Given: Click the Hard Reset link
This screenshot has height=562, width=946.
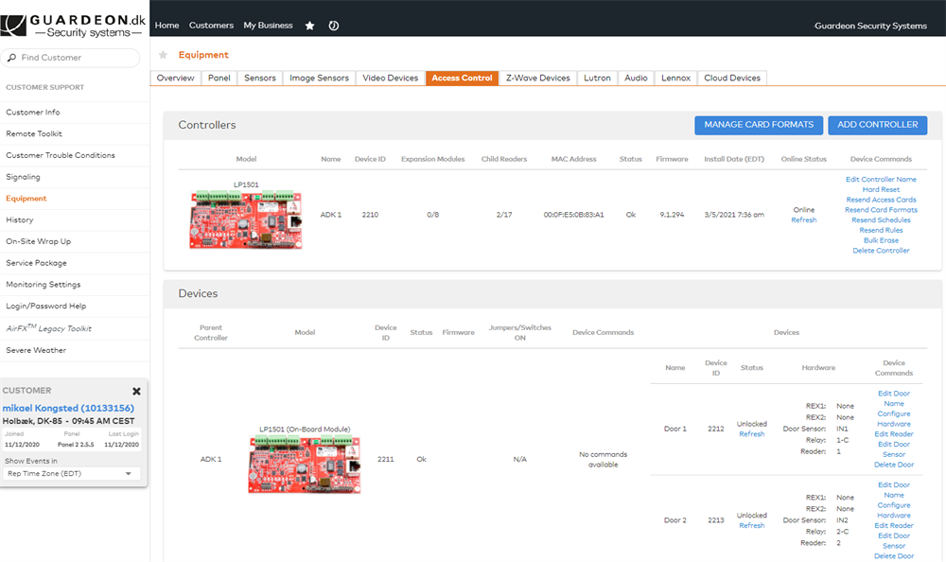Looking at the screenshot, I should point(881,189).
